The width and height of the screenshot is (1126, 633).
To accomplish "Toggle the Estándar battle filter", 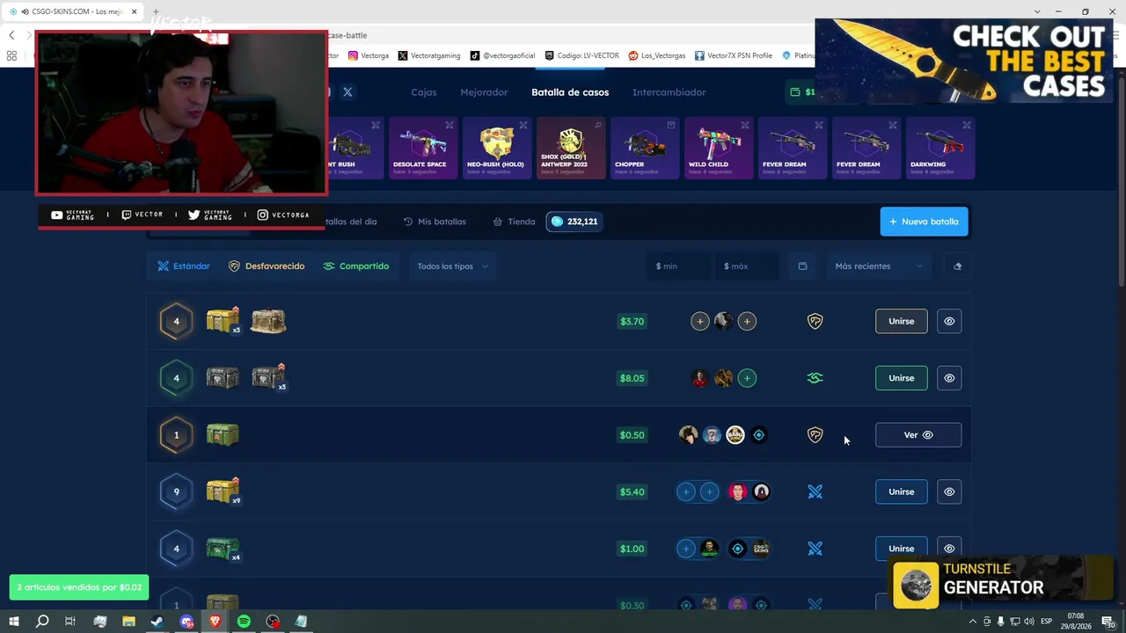I will coord(184,266).
